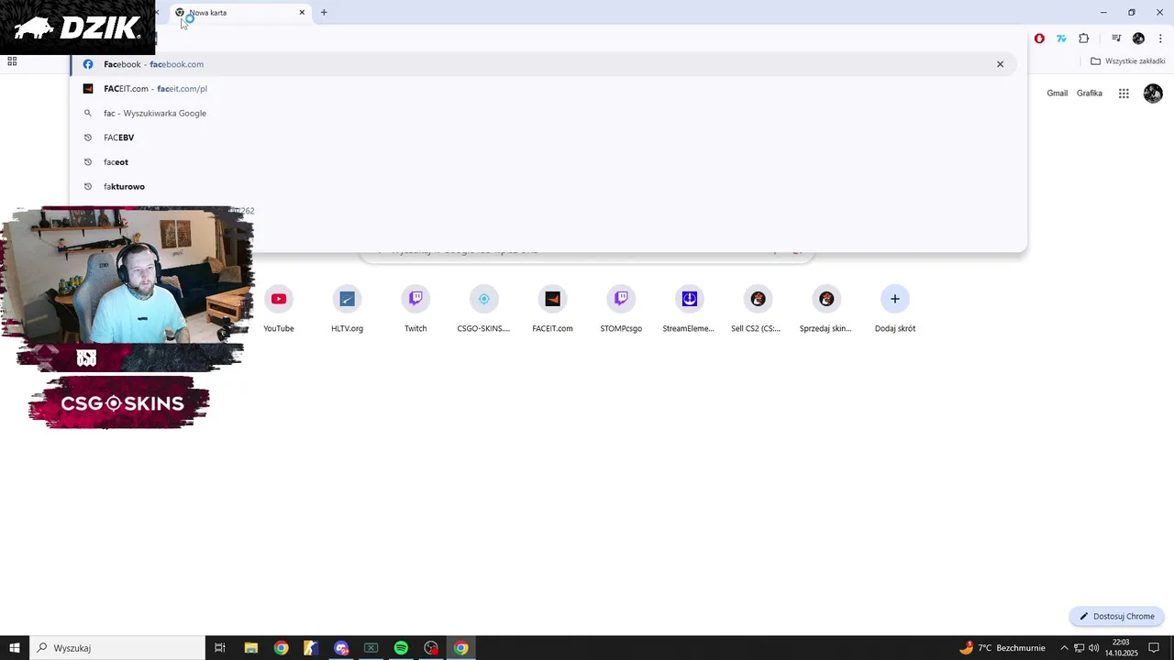The height and width of the screenshot is (660, 1174).
Task: Select the FACEIT.com faceit.com/pl suggestion
Action: click(x=543, y=89)
